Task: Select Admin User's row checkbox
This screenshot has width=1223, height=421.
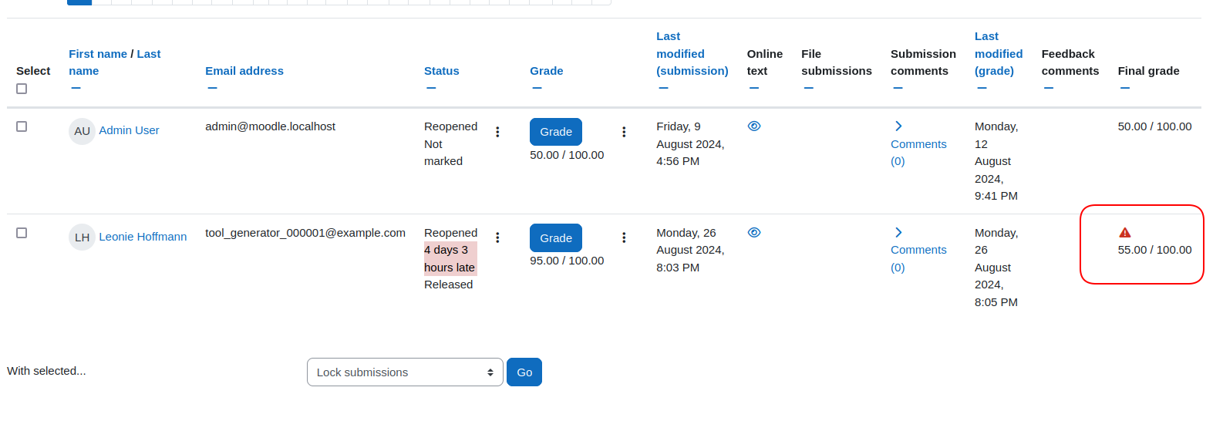Action: pyautogui.click(x=22, y=126)
